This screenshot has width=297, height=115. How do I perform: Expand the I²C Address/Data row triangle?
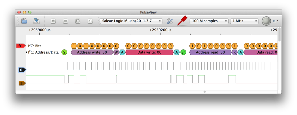(26, 52)
